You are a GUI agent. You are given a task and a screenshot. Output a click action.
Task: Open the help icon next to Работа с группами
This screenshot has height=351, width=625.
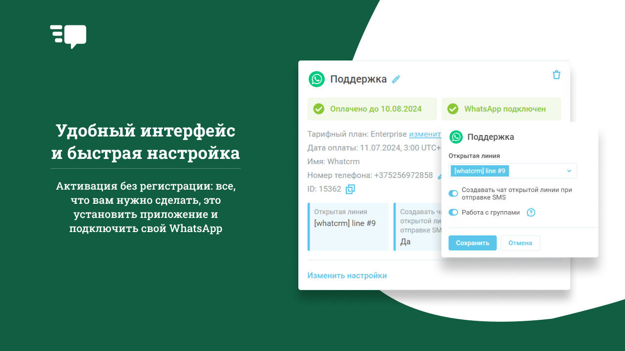[x=531, y=213]
